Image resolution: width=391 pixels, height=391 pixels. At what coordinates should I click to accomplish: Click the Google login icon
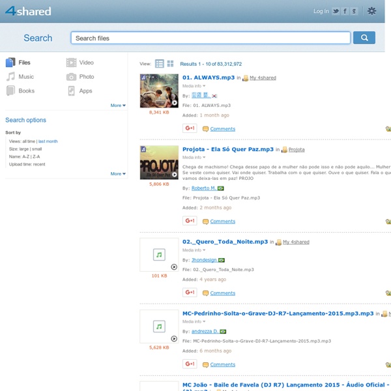pyautogui.click(x=354, y=11)
